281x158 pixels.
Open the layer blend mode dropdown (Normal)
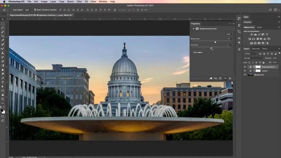pos(253,58)
